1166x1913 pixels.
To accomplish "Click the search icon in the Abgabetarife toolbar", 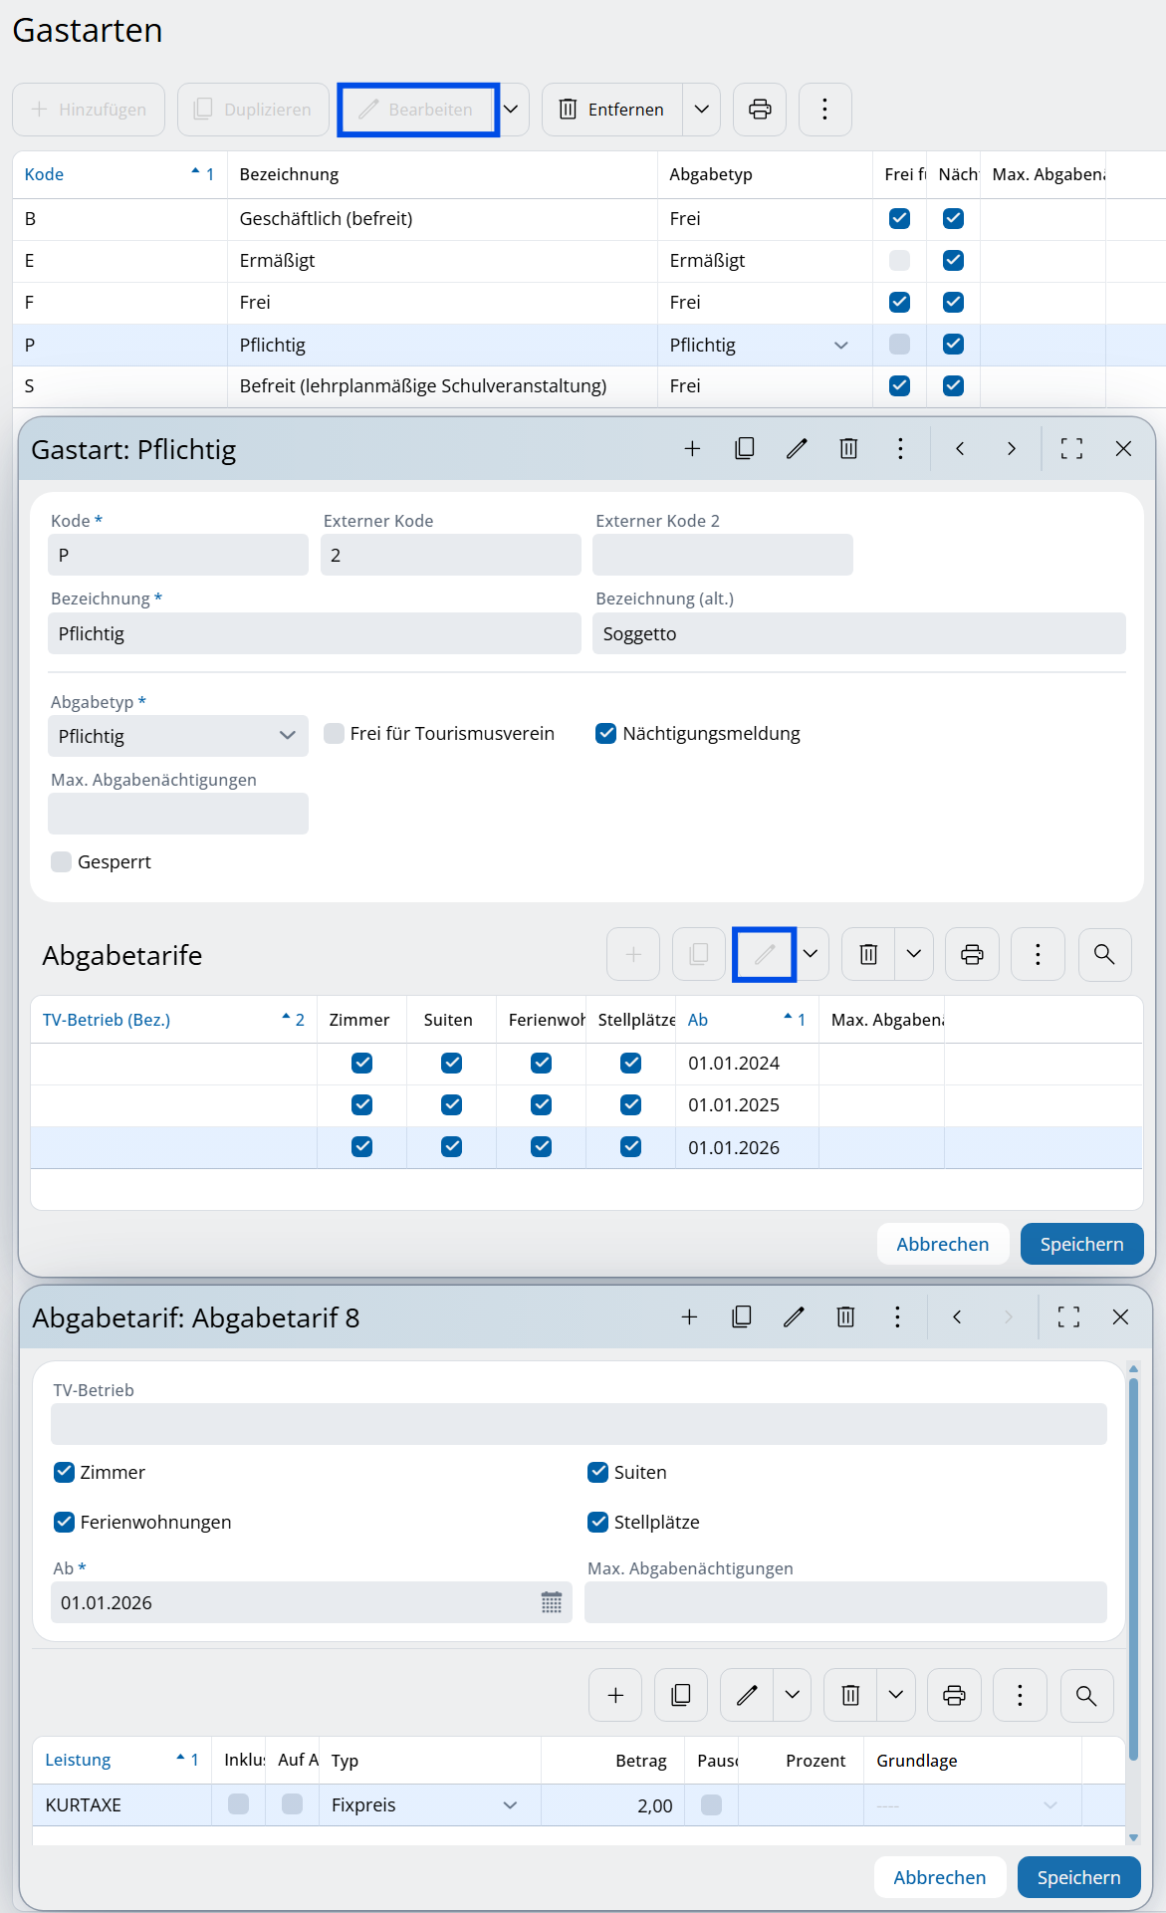I will tap(1103, 954).
